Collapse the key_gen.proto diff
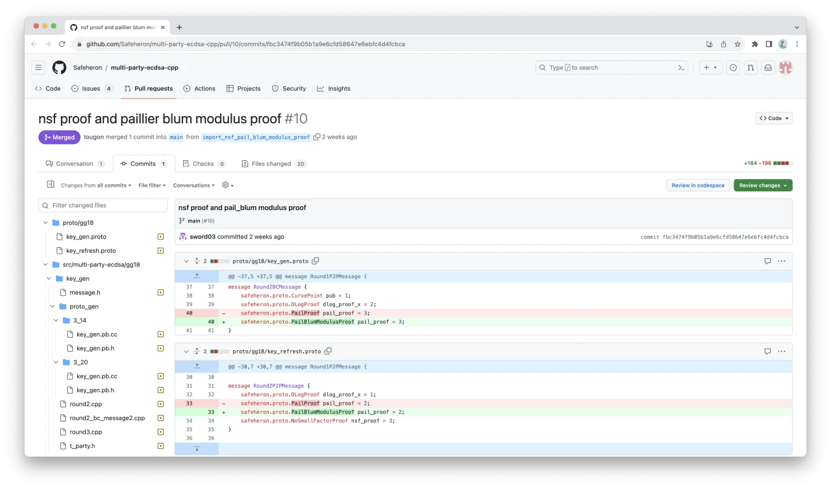 (186, 261)
